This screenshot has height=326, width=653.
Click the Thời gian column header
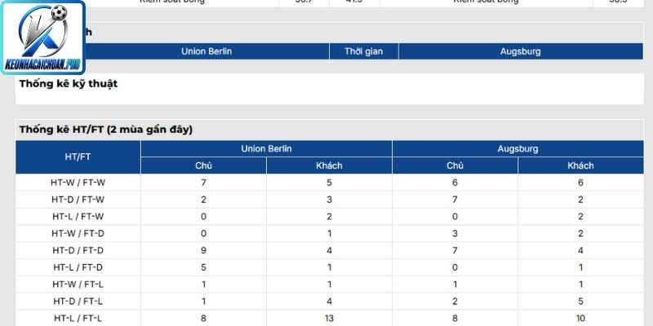(363, 51)
